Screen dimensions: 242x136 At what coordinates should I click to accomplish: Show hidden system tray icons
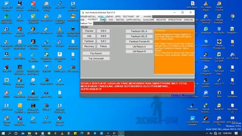point(207,133)
